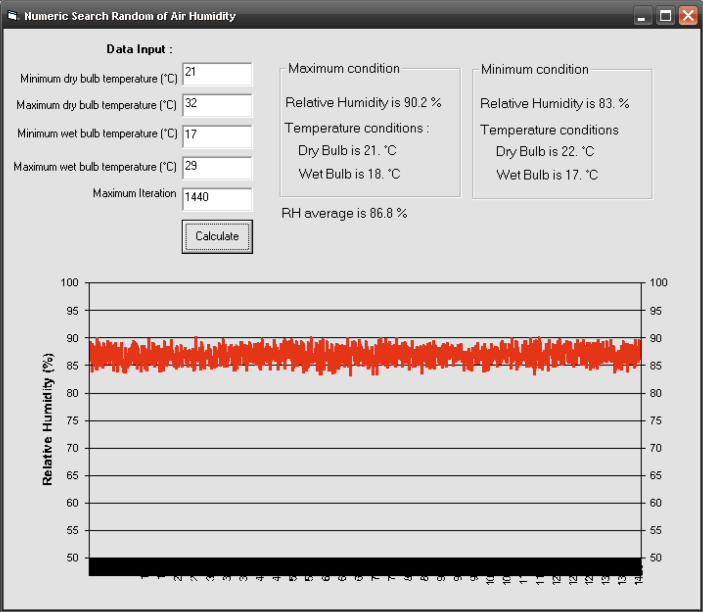Click the maximum wet bulb temperature input
The image size is (703, 612).
coord(217,168)
